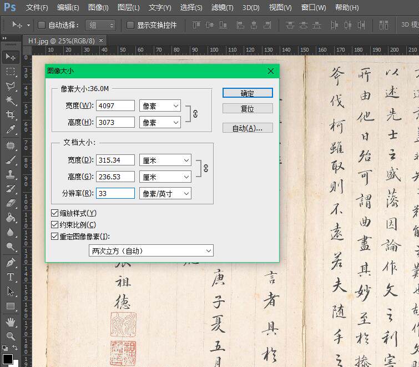Swap foreground and background colors icon
The image size is (419, 367).
pos(15,348)
